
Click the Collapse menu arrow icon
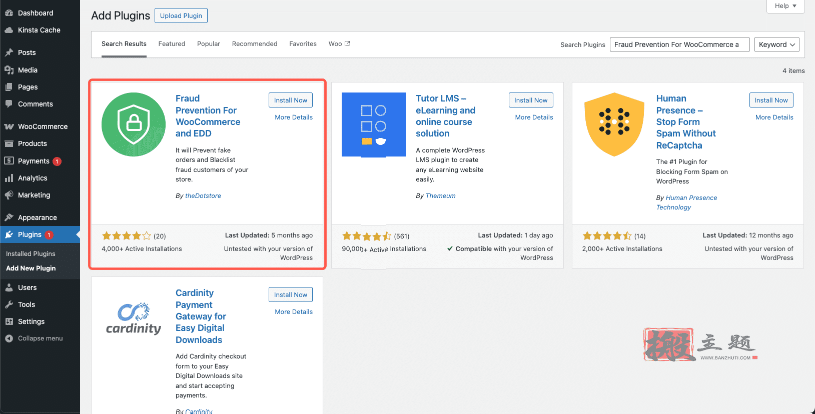coord(9,338)
